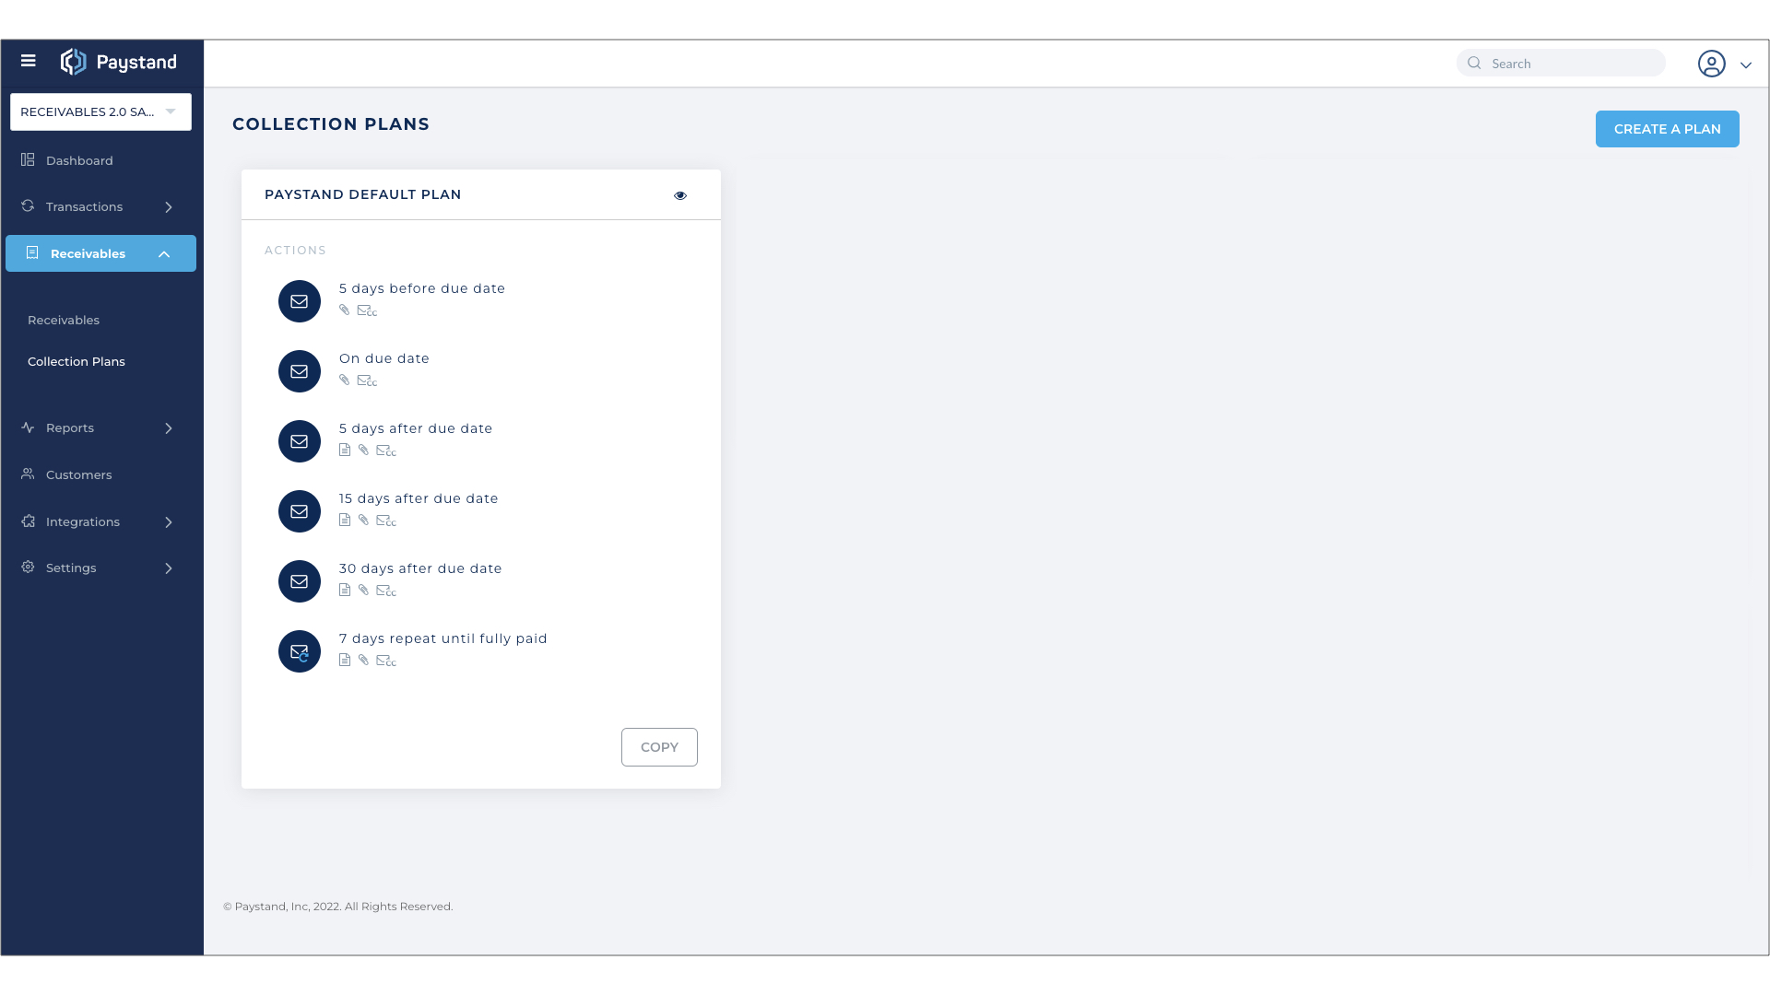Click the CC mail icon under 7 days repeat until fully paid
The width and height of the screenshot is (1770, 995).
coord(386,661)
